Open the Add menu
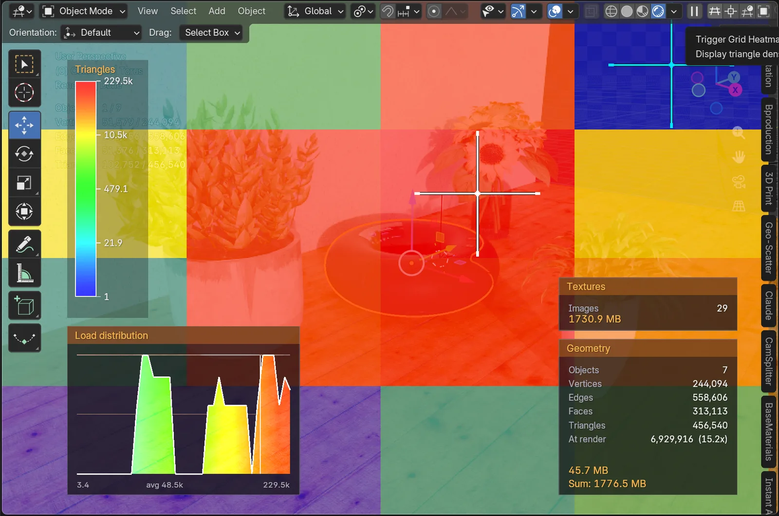 click(x=217, y=11)
